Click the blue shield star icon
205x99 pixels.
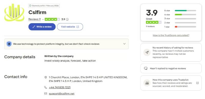[9, 44]
